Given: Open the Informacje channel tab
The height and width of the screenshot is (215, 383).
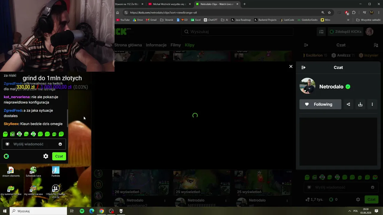Looking at the screenshot, I should (156, 45).
